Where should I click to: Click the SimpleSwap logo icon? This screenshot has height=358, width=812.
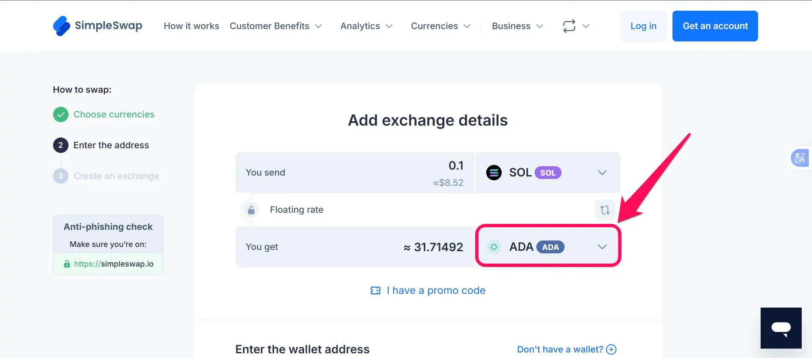(61, 26)
